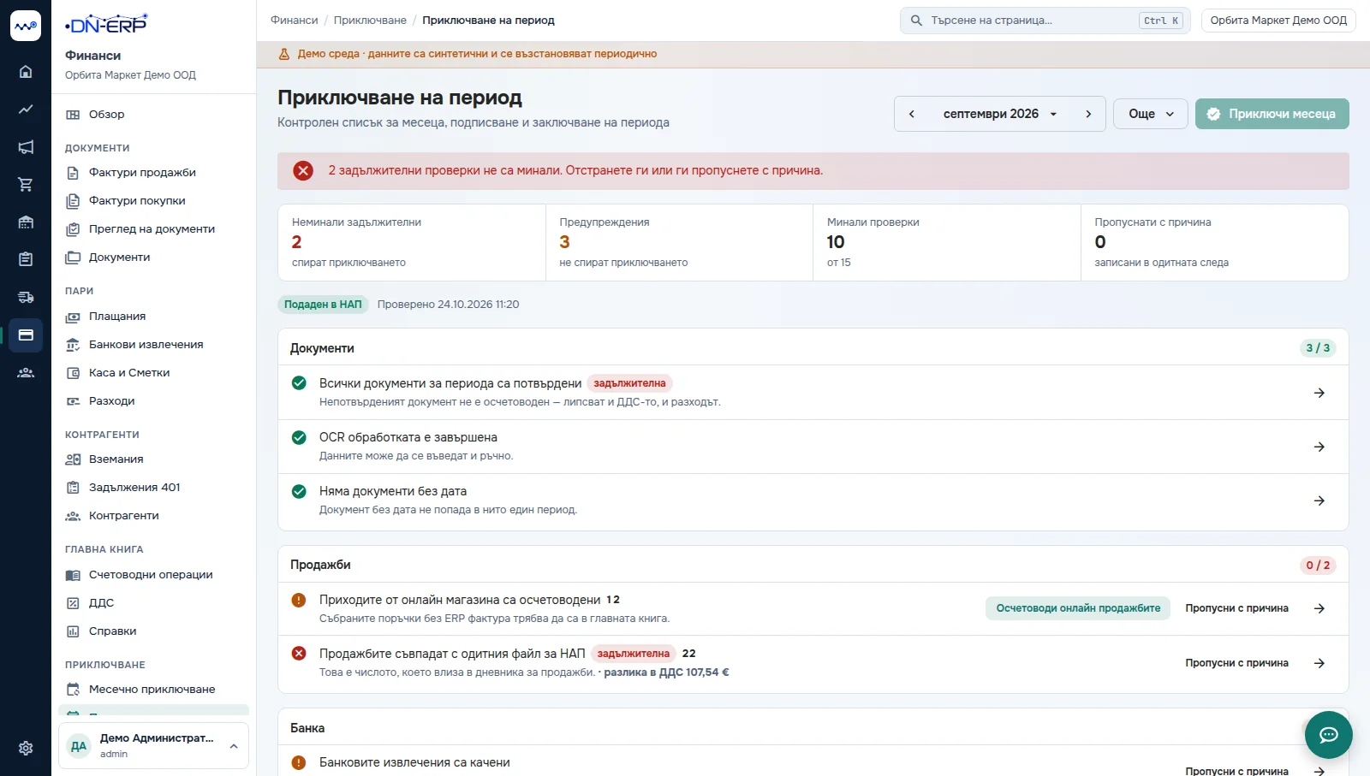Open the arrow for 'Всички документи за периода са потвърдени'
The image size is (1370, 776).
tap(1319, 393)
